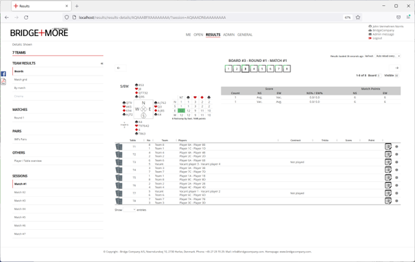This screenshot has height=262, width=415.
Task: Select board number 5 button
Action: tap(262, 68)
